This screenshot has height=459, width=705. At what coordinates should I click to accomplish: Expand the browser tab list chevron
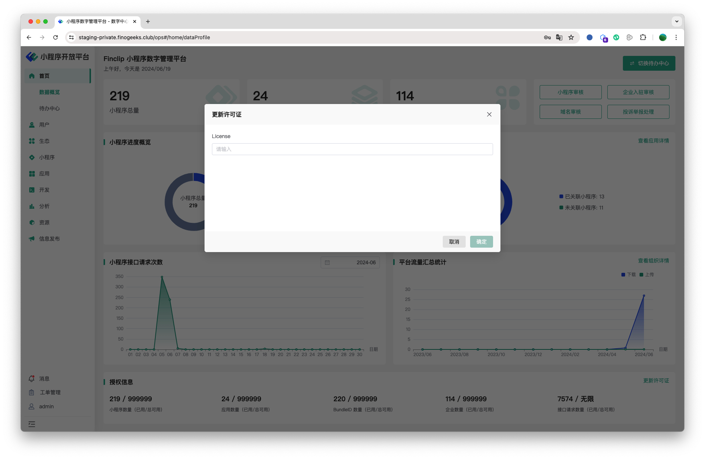click(x=677, y=21)
